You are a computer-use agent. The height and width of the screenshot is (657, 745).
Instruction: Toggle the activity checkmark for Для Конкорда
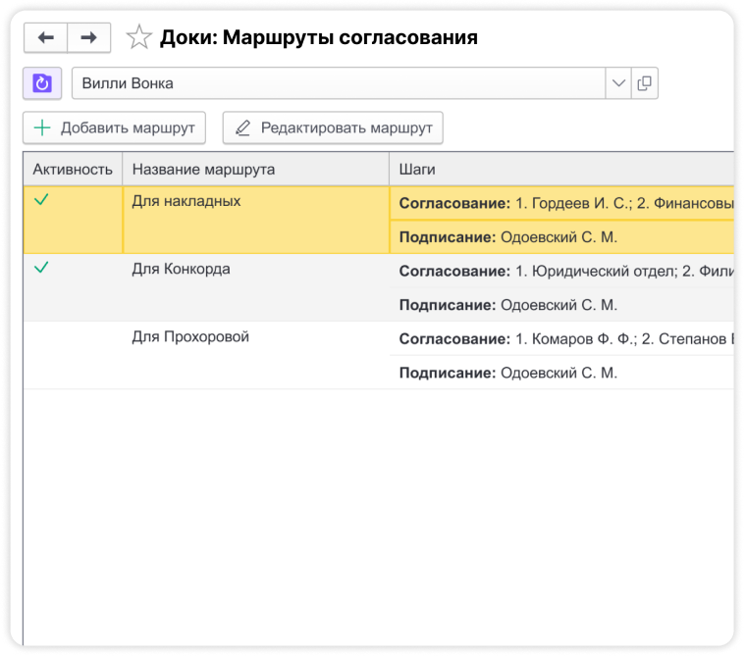[42, 268]
